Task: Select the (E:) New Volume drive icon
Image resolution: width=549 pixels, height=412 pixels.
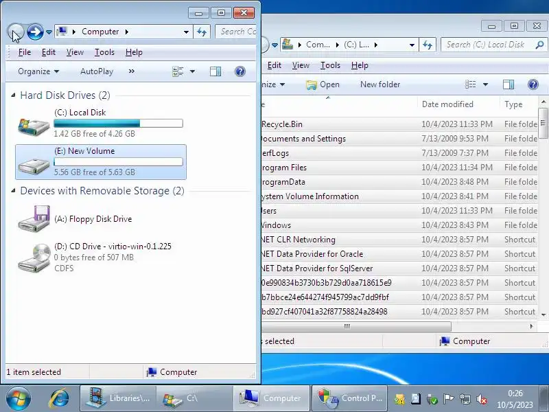Action: click(x=34, y=165)
